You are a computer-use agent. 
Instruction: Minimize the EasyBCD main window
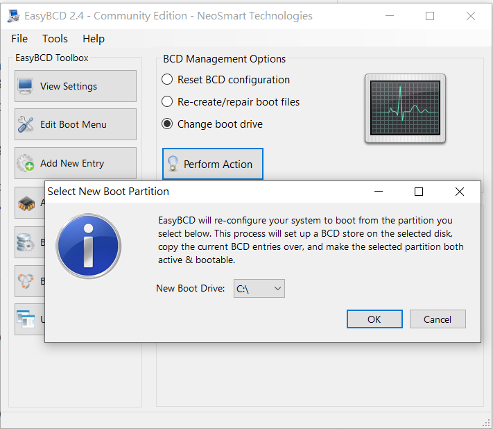click(390, 16)
